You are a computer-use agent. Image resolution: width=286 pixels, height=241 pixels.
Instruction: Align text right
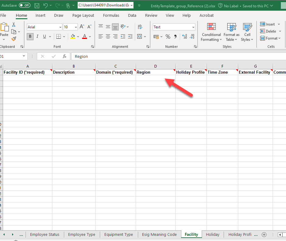pyautogui.click(x=115, y=37)
